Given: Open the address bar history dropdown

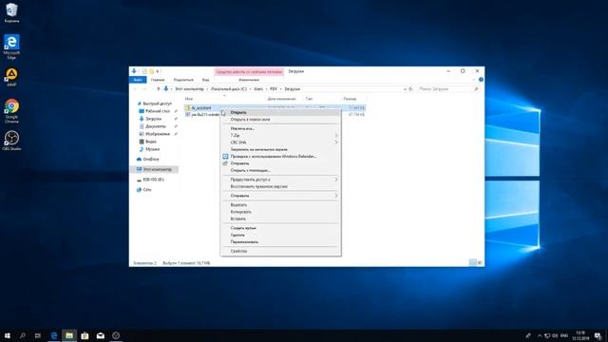Looking at the screenshot, I should click(405, 88).
